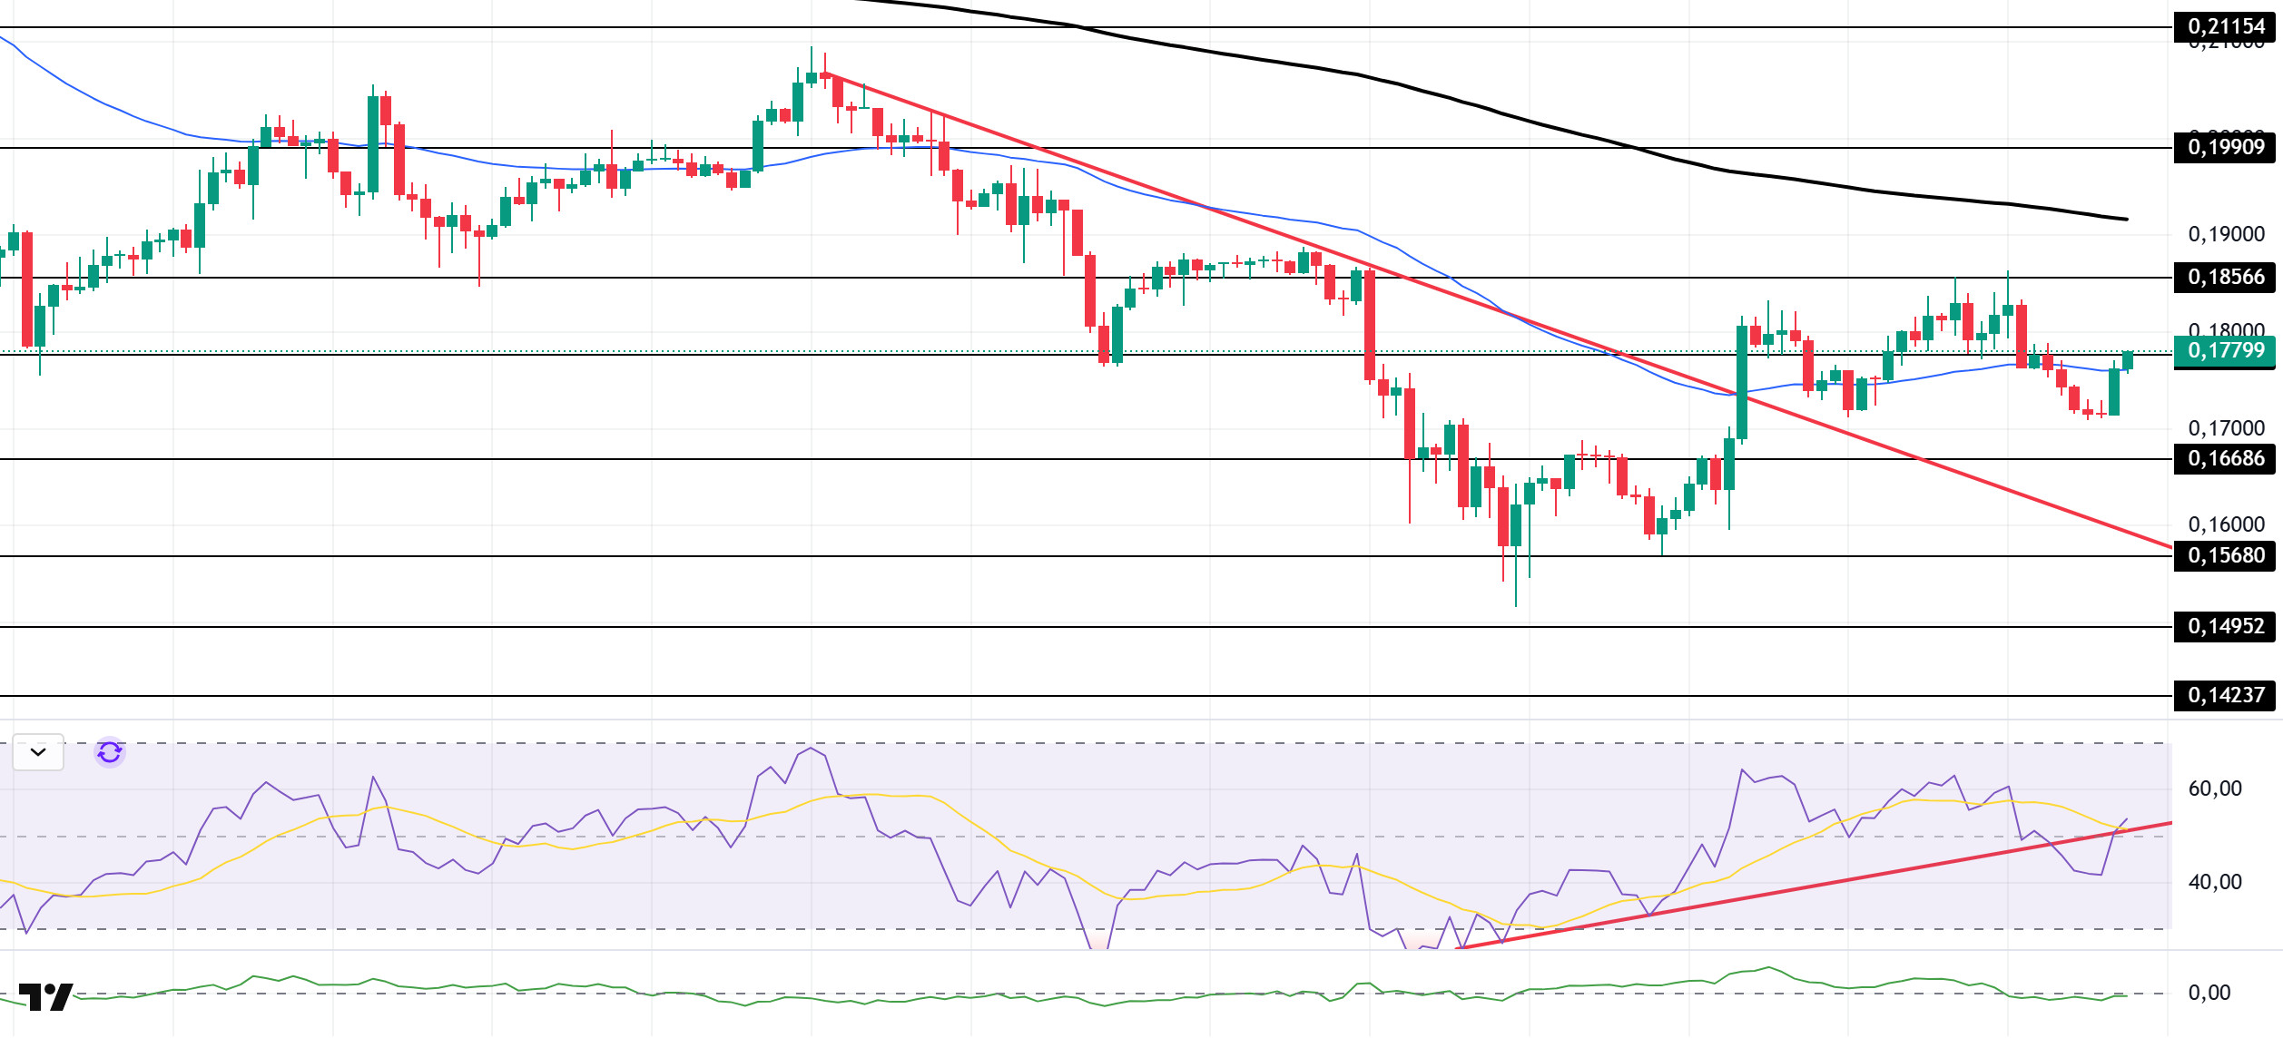Click the 40,00 RSI axis value
The height and width of the screenshot is (1048, 2283).
pos(2214,882)
